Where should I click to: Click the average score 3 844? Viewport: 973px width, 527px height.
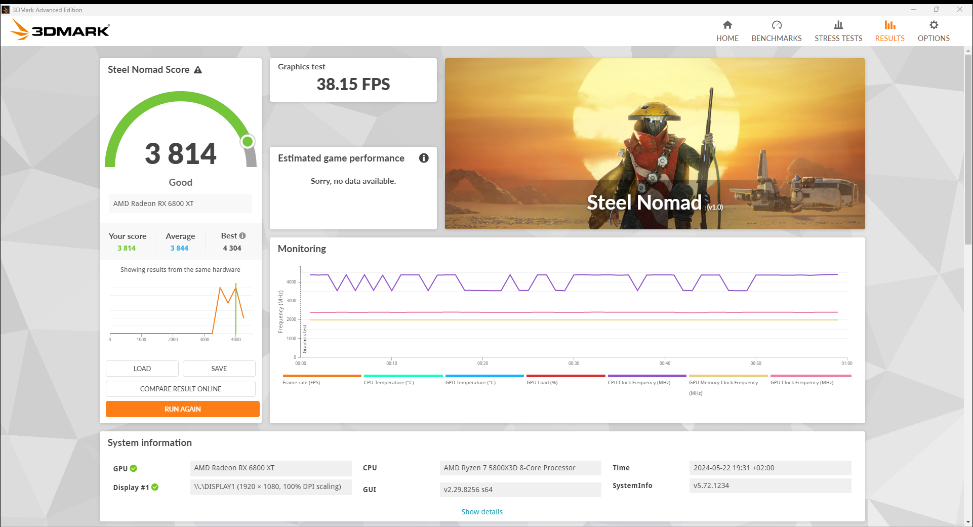click(179, 248)
